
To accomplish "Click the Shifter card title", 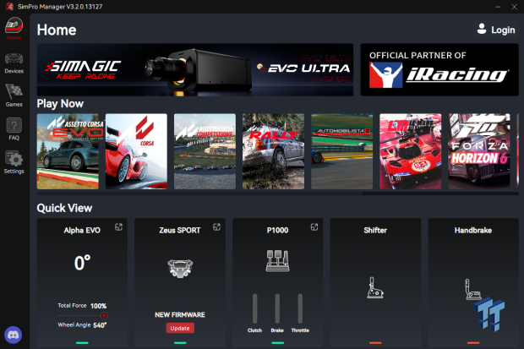I will [375, 231].
